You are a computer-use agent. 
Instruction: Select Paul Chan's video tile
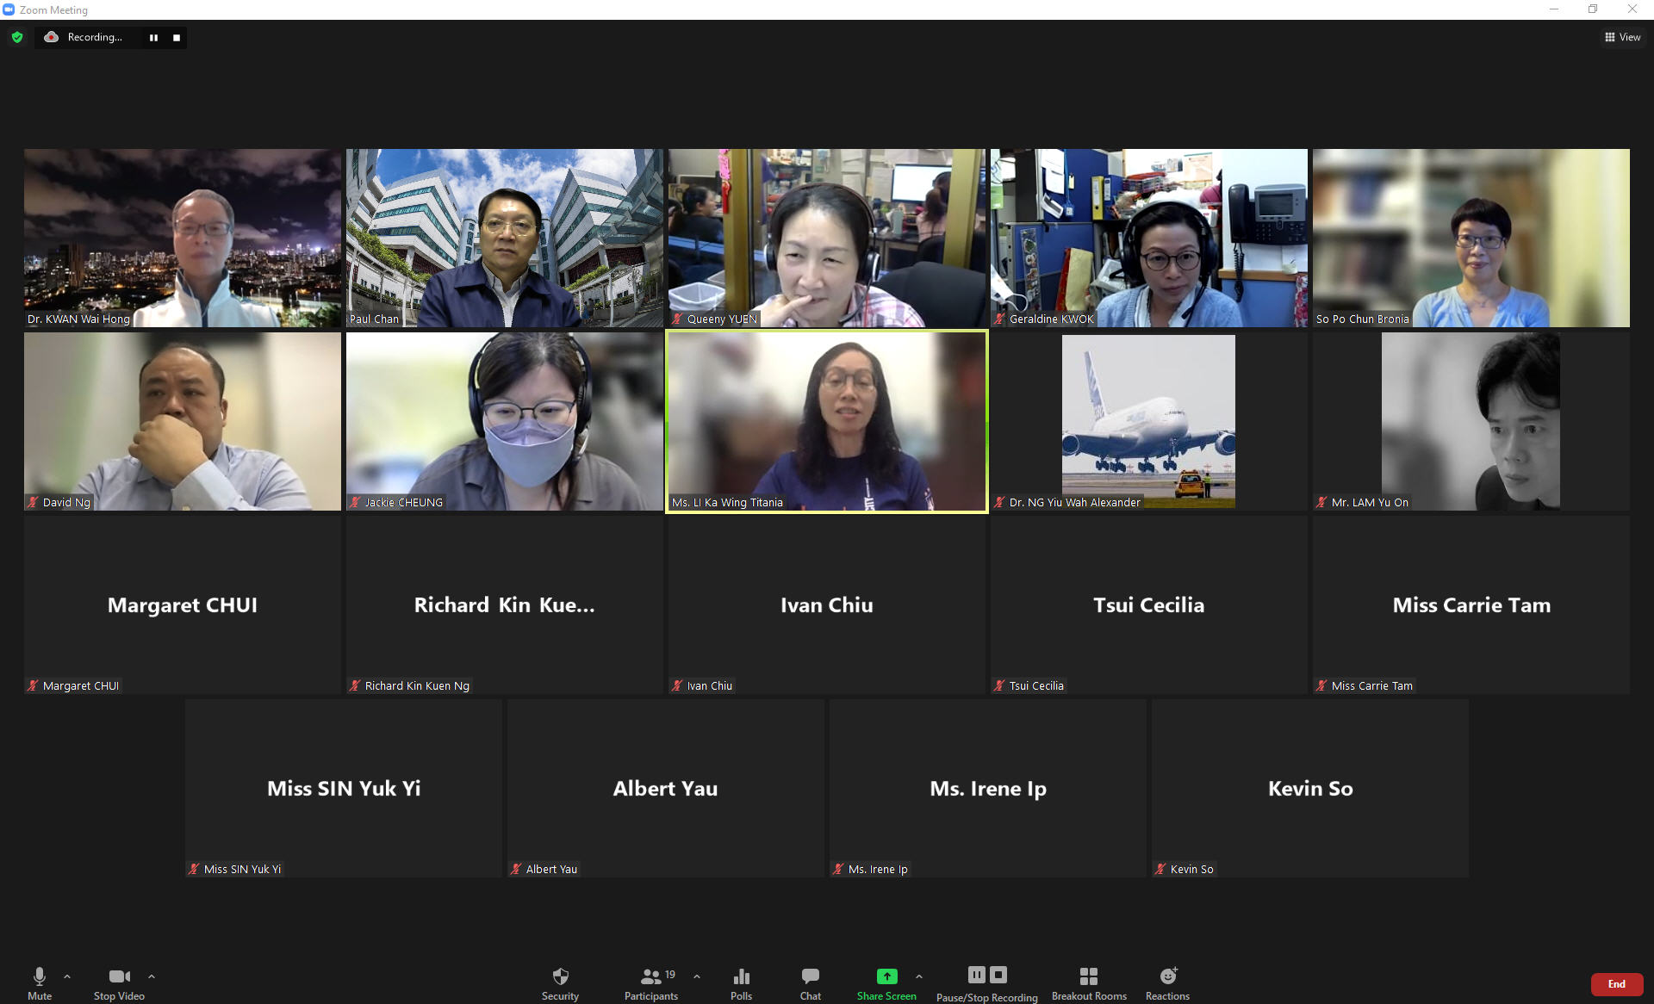[x=505, y=238]
